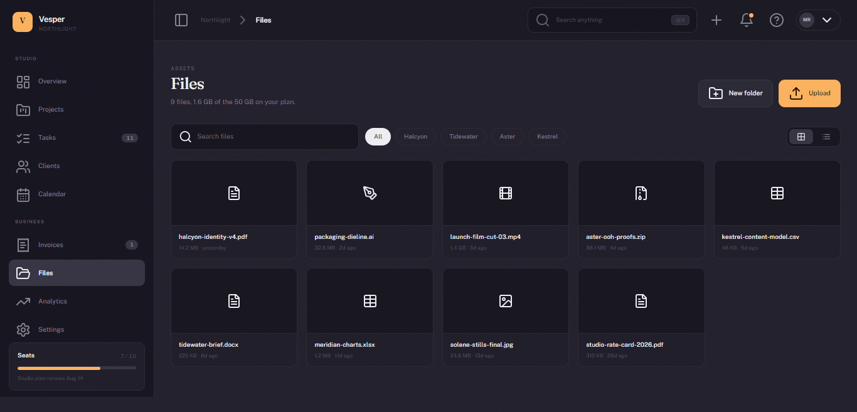Click the pen tool icon of packaging-dieline.ai
This screenshot has width=857, height=412.
pyautogui.click(x=370, y=193)
